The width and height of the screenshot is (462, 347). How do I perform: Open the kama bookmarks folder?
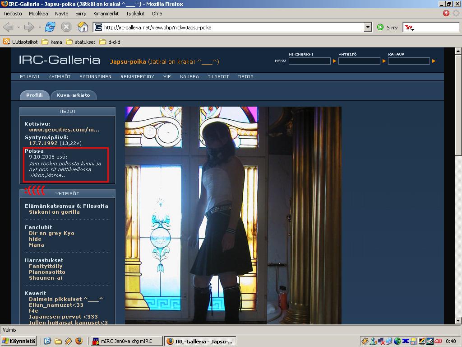(52, 42)
